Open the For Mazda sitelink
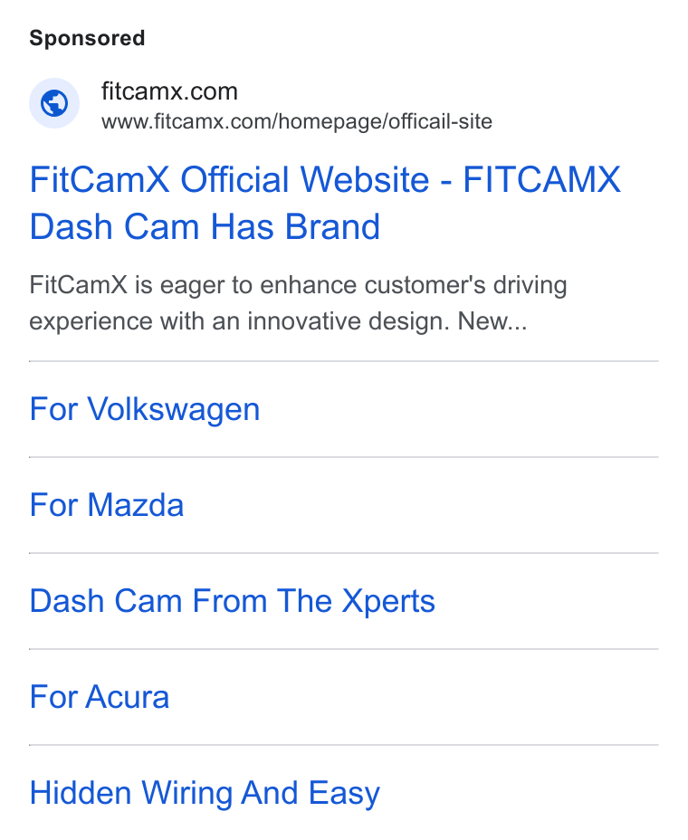Screen dimensions: 688x840 (107, 505)
